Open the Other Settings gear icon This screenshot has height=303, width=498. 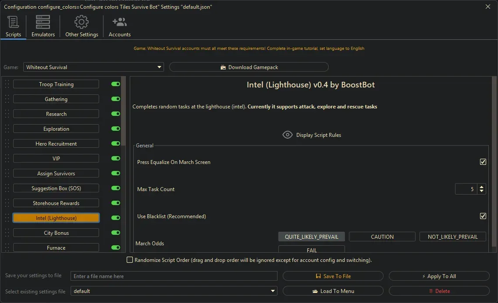[82, 22]
